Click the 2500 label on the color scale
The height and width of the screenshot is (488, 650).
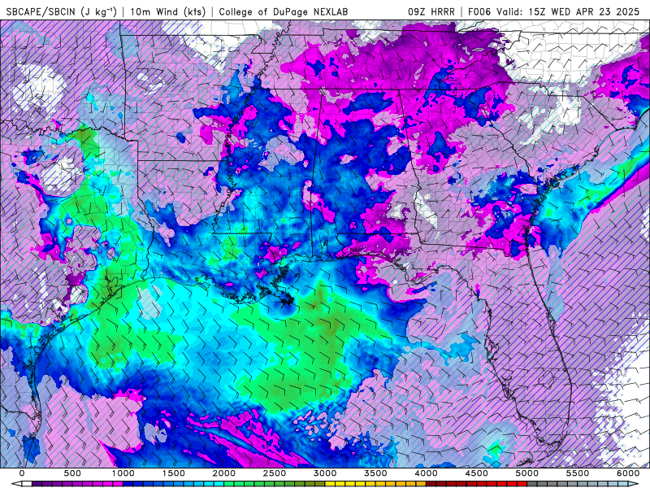275,473
